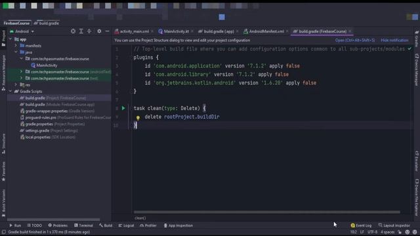Run the clean task from gutter
Image resolution: width=420 pixels, height=236 pixels.
pos(123,108)
